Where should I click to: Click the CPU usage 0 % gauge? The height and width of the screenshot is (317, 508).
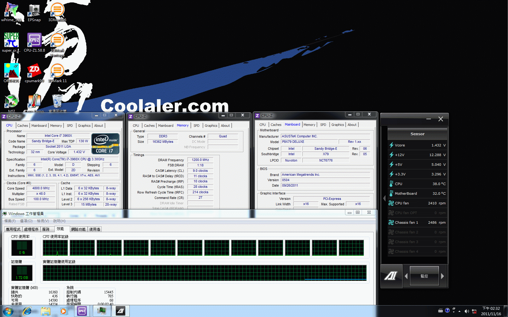(22, 248)
